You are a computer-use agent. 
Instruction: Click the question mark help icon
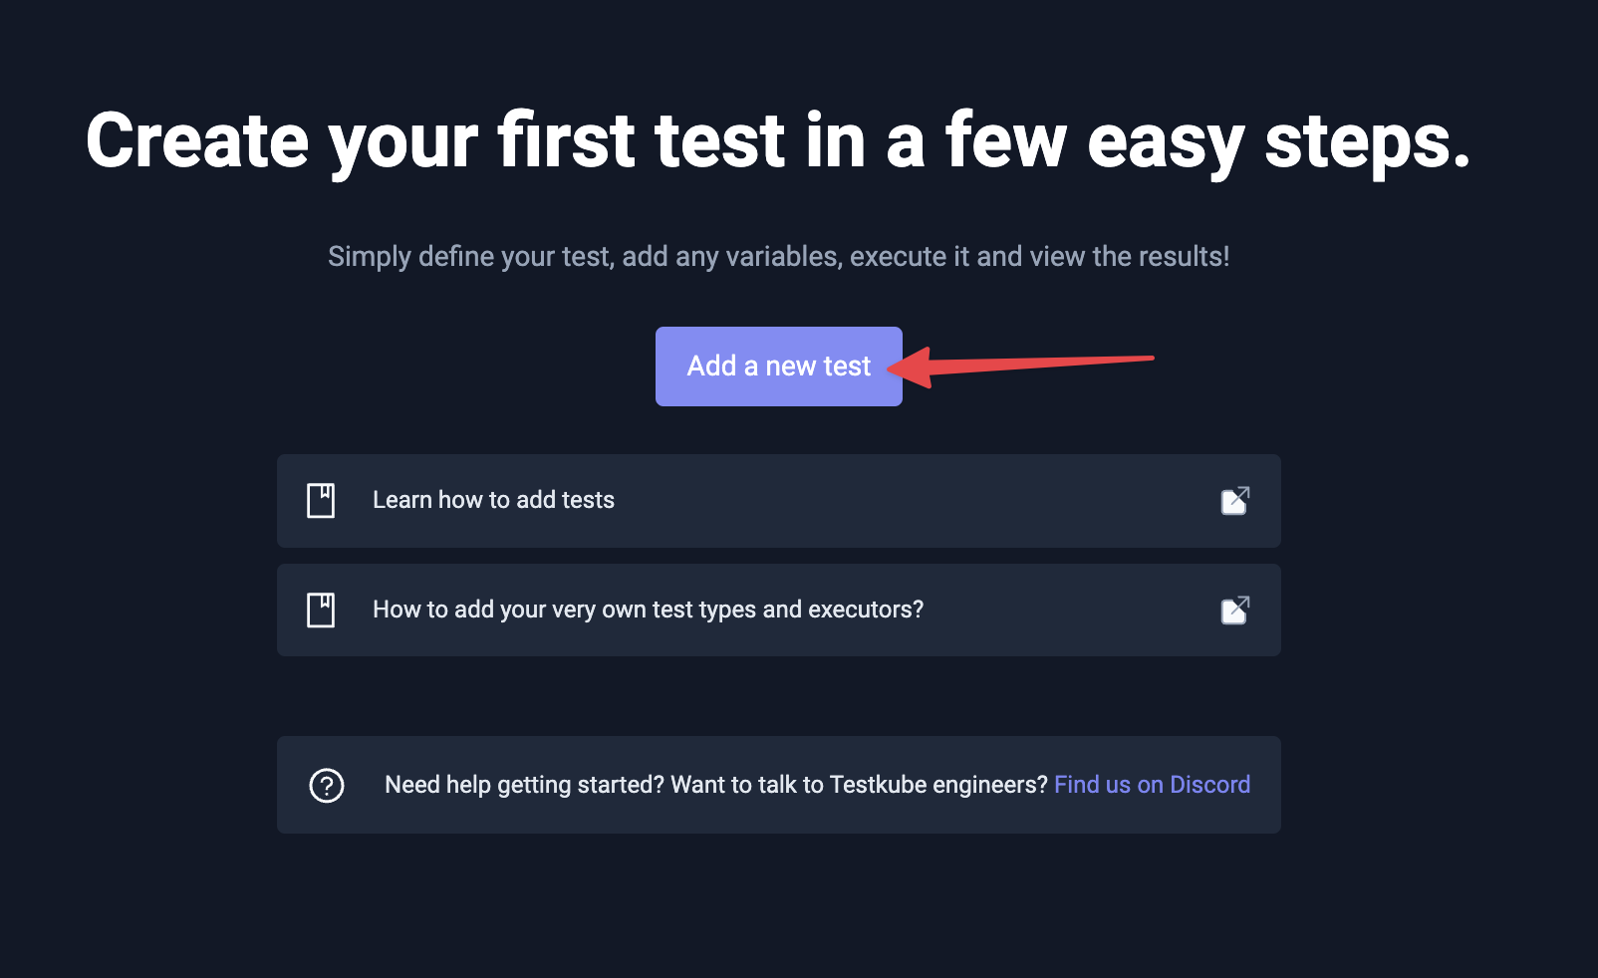327,785
